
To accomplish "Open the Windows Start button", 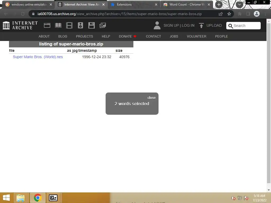I will [x=6, y=198].
